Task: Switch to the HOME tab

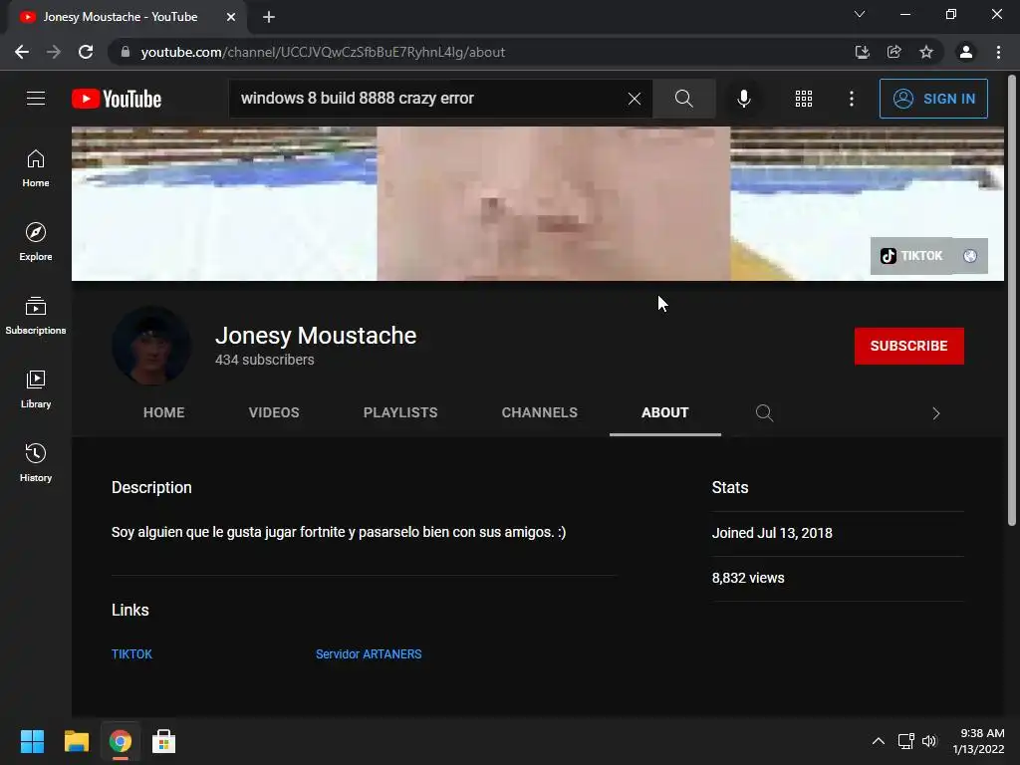Action: point(164,412)
